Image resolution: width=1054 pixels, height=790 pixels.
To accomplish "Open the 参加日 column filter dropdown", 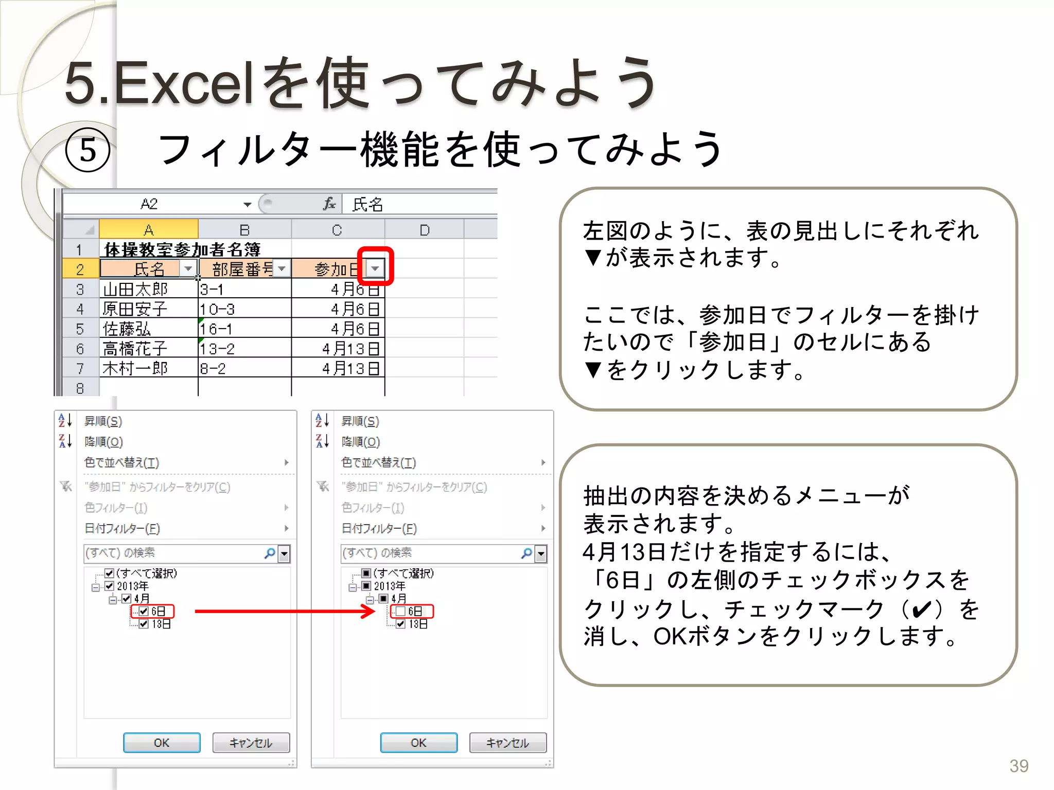I will click(375, 268).
